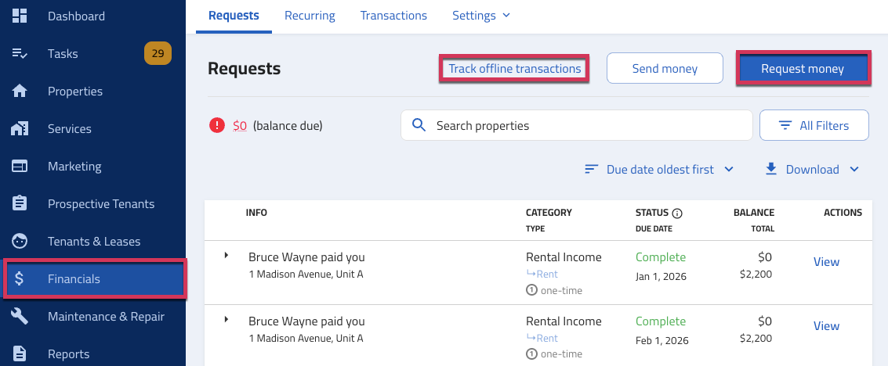Screen dimensions: 888x366
Task: Click Feb 1, 2026 due date
Action: tap(662, 341)
